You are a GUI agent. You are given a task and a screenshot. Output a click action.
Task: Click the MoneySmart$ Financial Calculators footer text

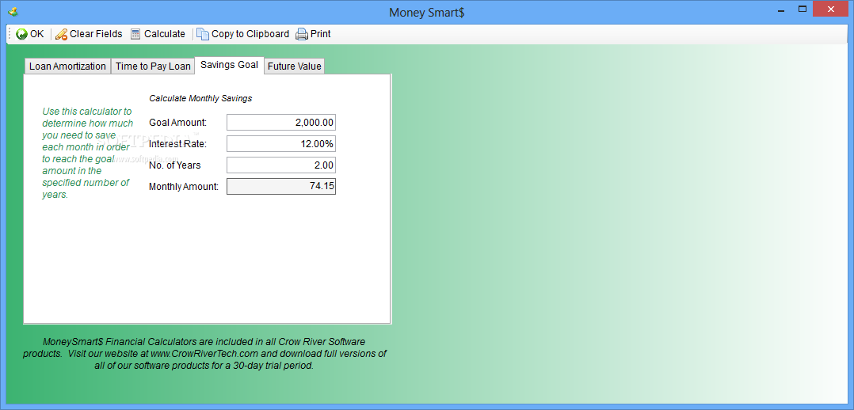click(x=204, y=354)
